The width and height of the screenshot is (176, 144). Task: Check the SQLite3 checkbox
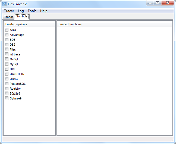[7, 93]
